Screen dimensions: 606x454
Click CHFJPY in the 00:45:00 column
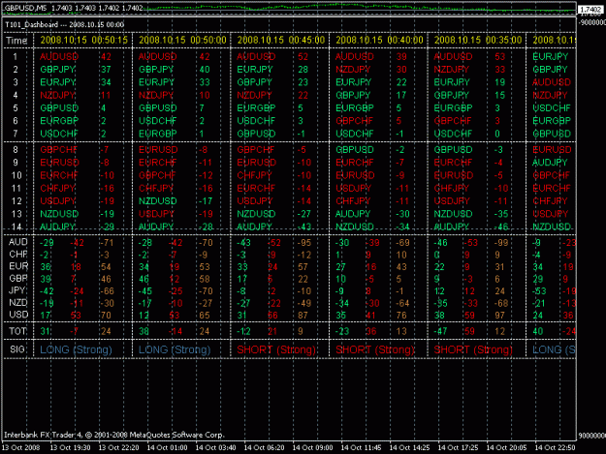click(254, 175)
